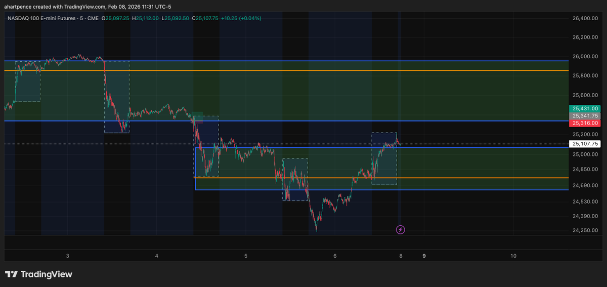Screen dimensions: 607x287
Task: Click the 24,390.00 price axis label
Action: coord(586,216)
